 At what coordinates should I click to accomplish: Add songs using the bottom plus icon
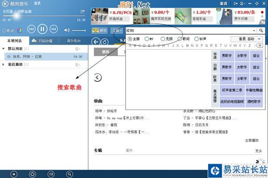(14, 174)
